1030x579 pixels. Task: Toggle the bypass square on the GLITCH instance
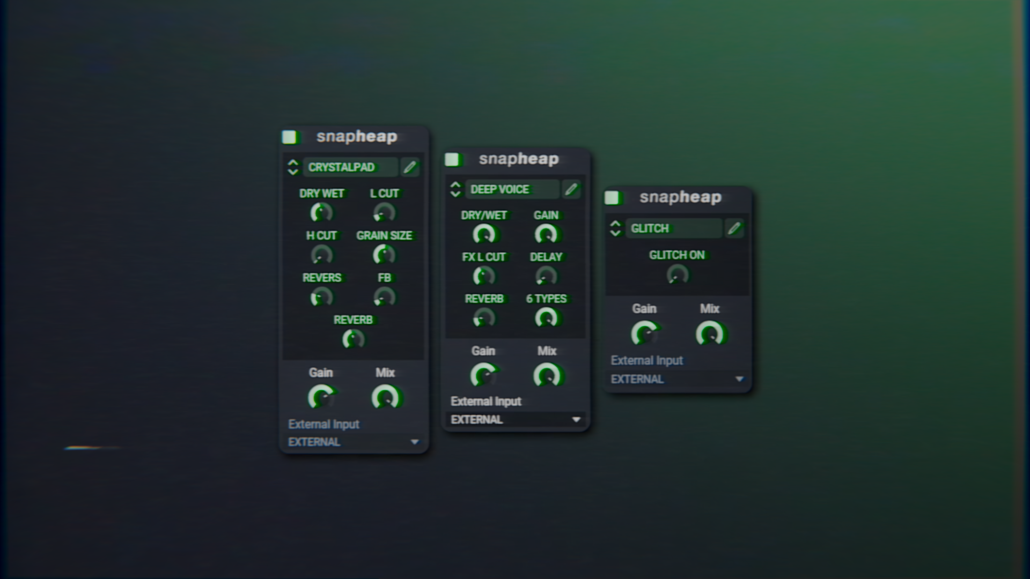[613, 197]
